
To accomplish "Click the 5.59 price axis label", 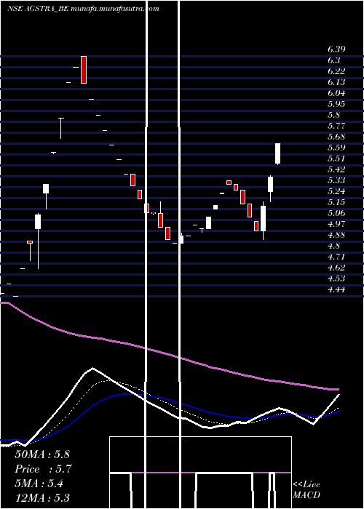I will (x=336, y=148).
